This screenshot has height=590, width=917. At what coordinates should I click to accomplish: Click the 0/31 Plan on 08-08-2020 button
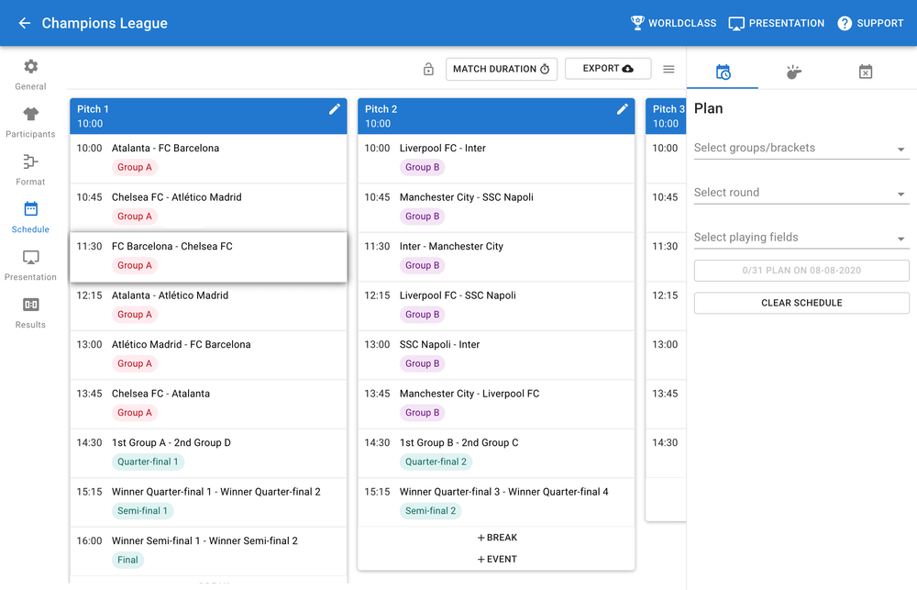pos(801,271)
